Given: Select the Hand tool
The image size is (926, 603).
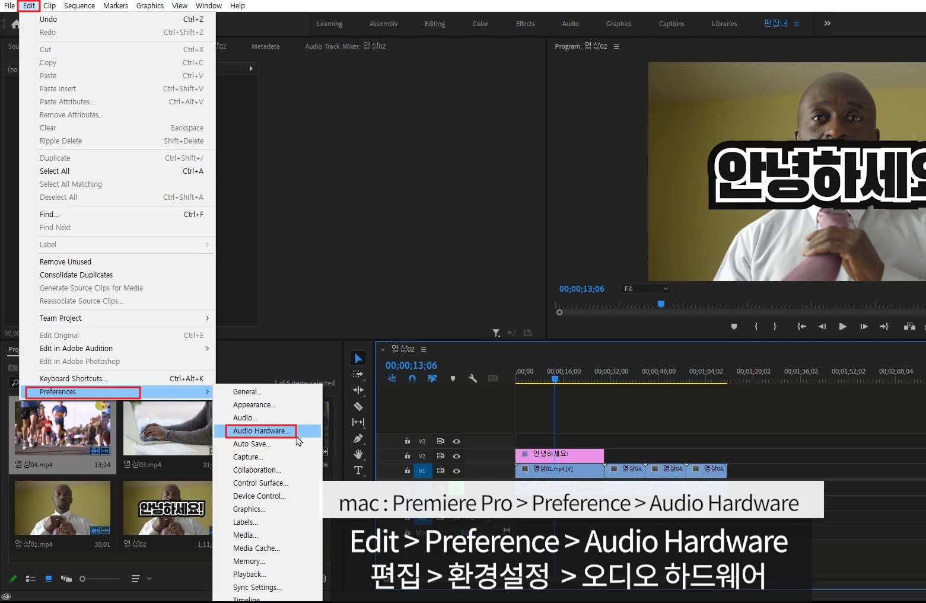Looking at the screenshot, I should point(358,454).
